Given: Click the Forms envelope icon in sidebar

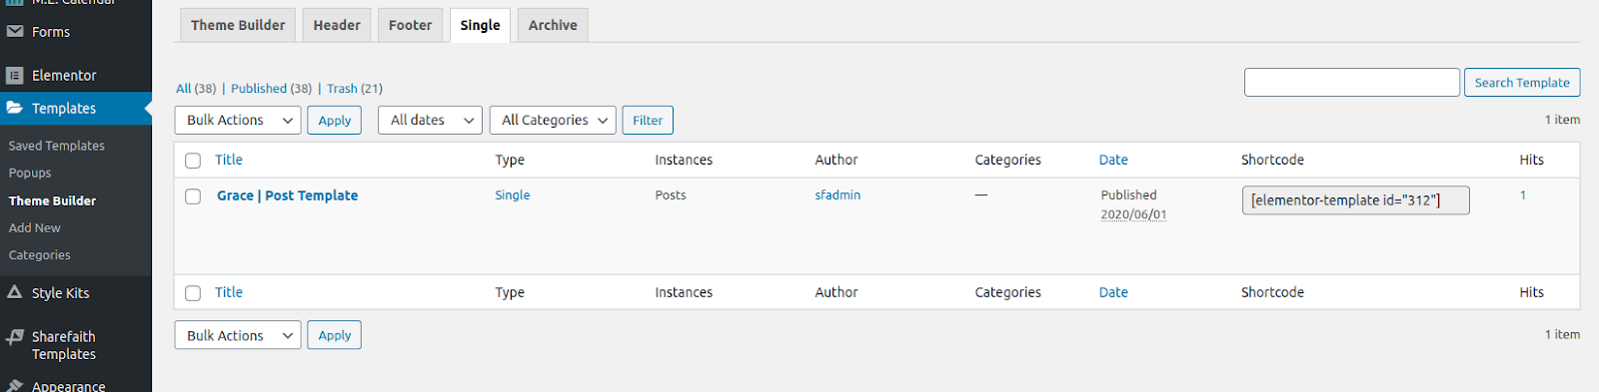Looking at the screenshot, I should (14, 32).
